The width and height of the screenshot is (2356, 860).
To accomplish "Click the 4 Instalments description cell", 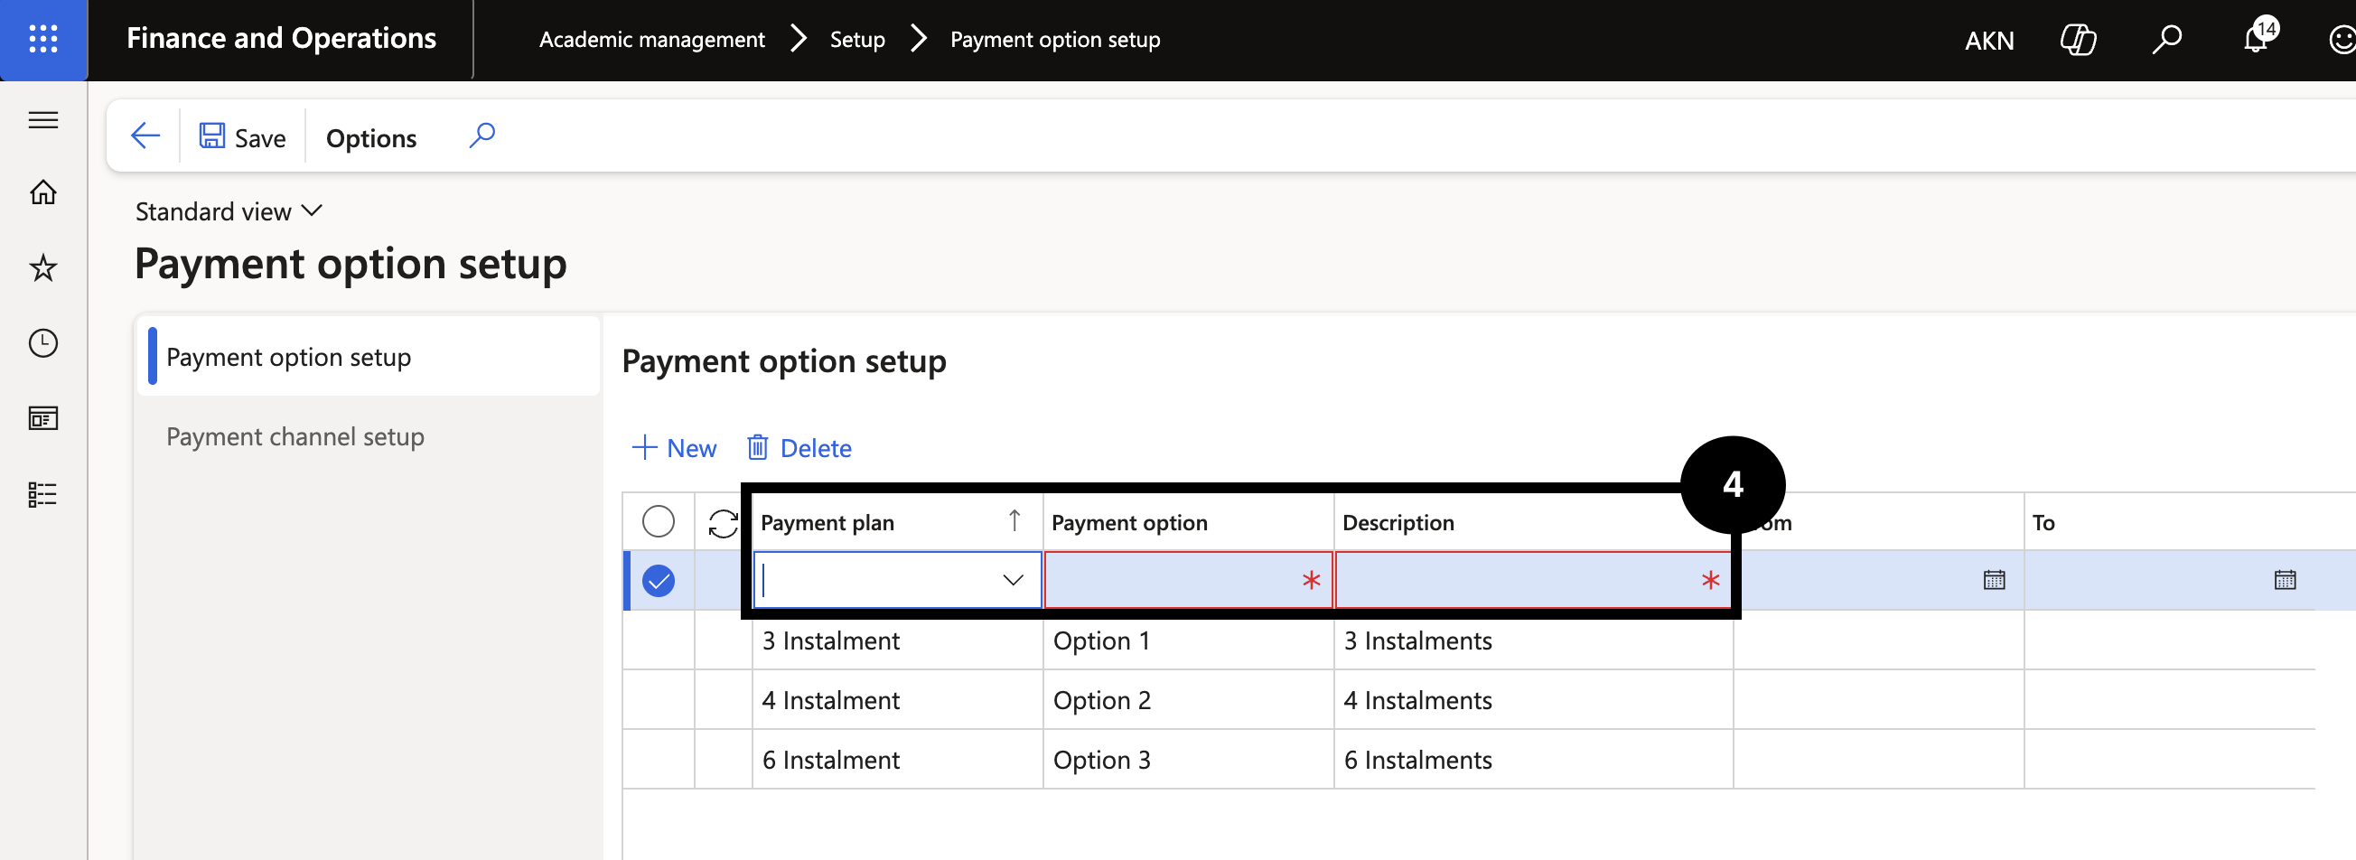I will pyautogui.click(x=1533, y=700).
